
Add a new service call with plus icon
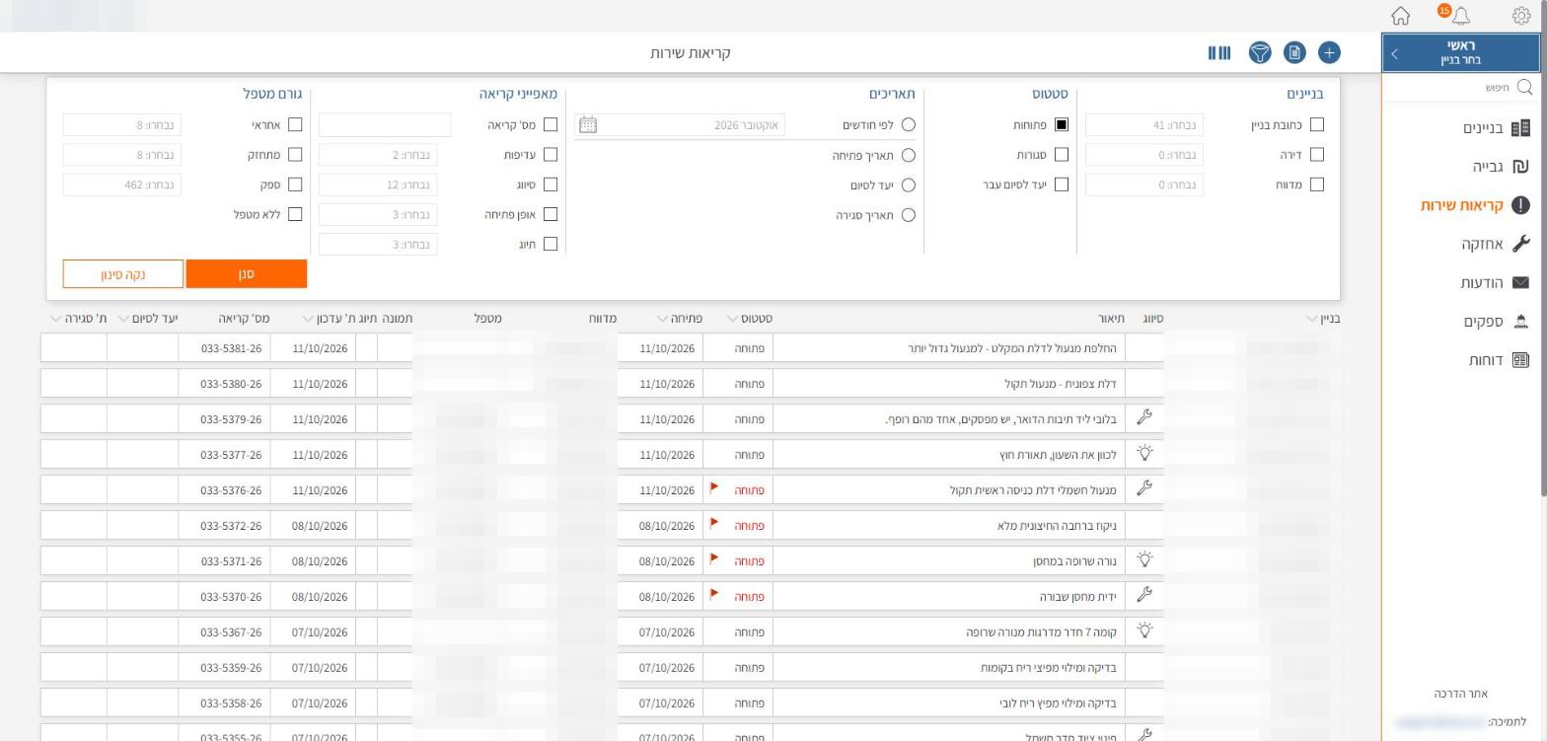click(1329, 52)
